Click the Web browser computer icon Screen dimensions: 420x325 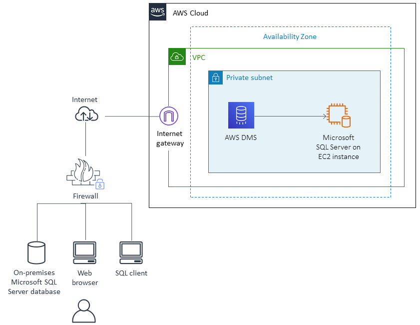[x=84, y=252]
